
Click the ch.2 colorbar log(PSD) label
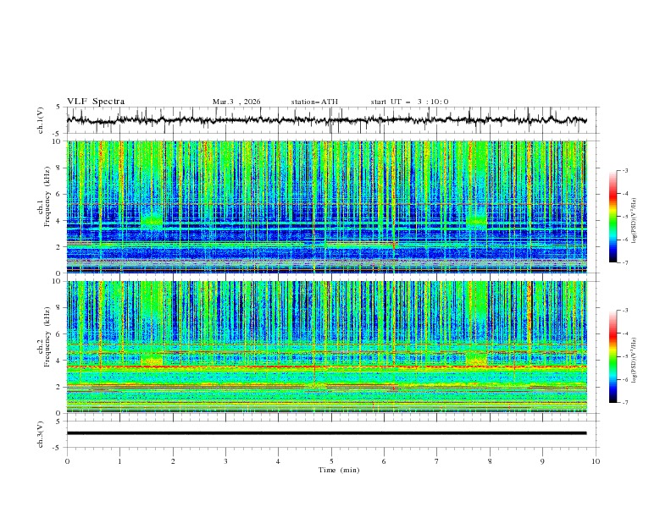tap(635, 361)
